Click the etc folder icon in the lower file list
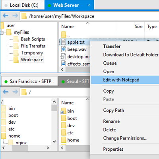The image size is (159, 159). (x=64, y=133)
